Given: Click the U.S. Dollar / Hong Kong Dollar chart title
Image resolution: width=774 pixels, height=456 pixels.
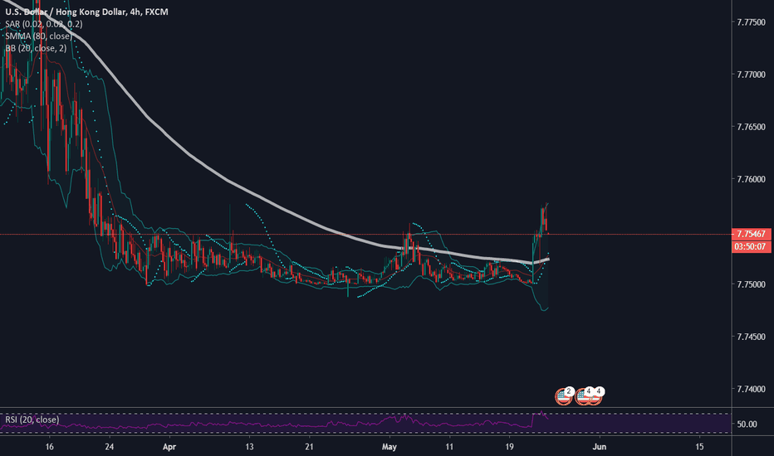Looking at the screenshot, I should click(86, 12).
